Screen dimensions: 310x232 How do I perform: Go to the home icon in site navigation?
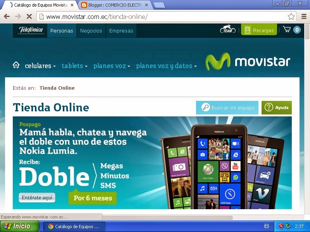coord(16,65)
